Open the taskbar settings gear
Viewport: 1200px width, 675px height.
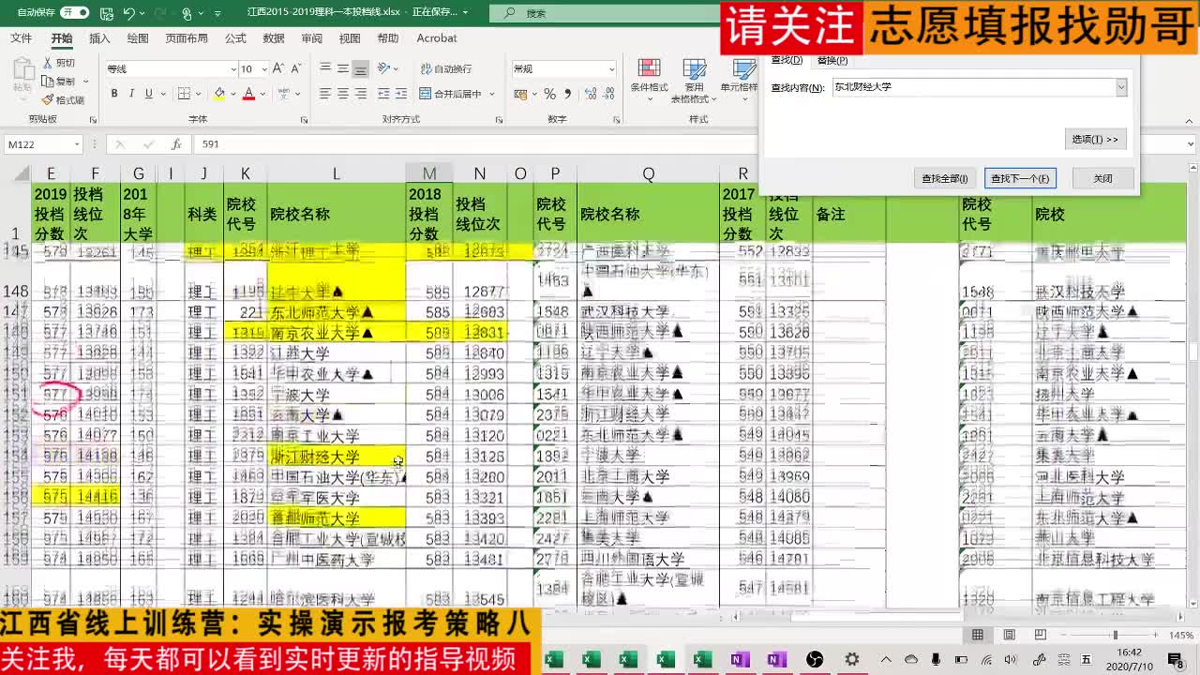pos(852,660)
